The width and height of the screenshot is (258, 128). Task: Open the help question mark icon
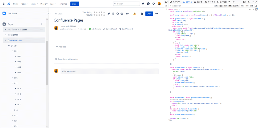tap(148, 4)
